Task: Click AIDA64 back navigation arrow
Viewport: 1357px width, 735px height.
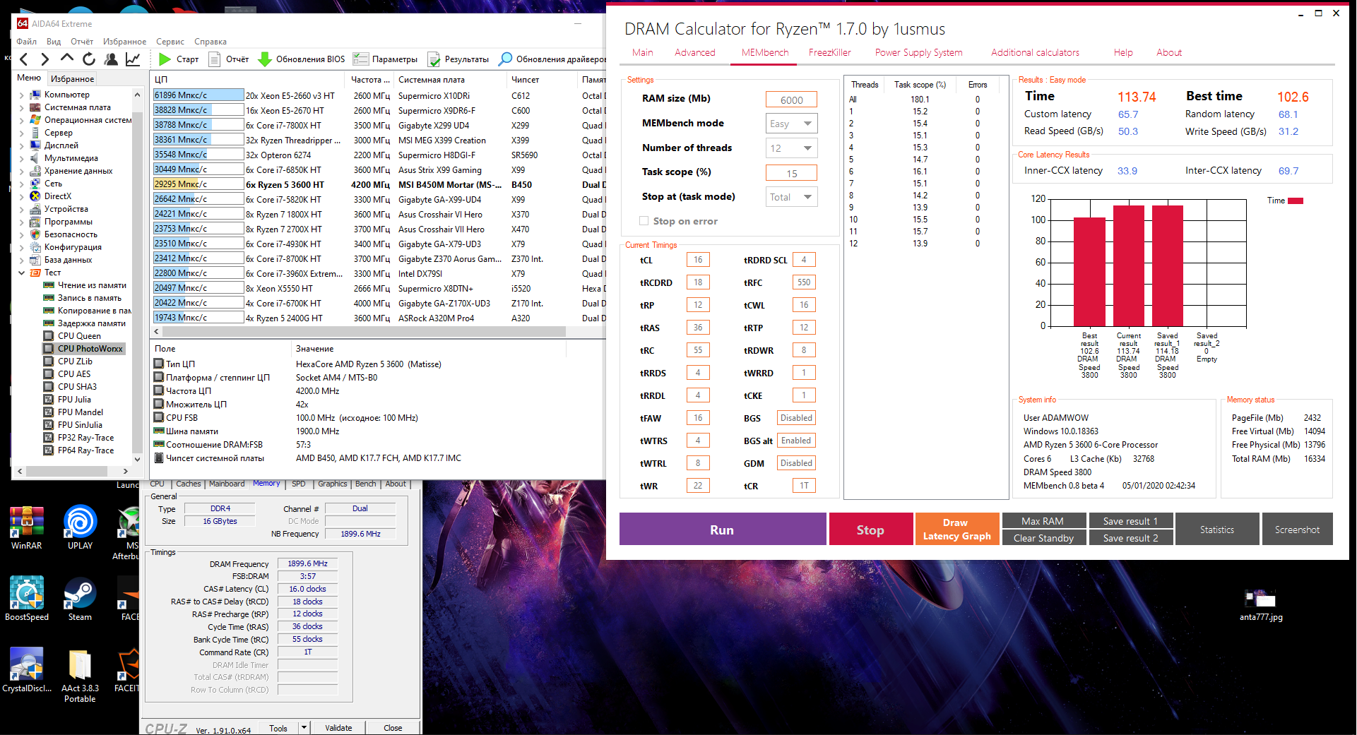Action: click(25, 59)
